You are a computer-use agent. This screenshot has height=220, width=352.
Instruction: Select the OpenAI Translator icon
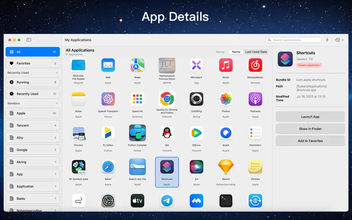coord(108,99)
